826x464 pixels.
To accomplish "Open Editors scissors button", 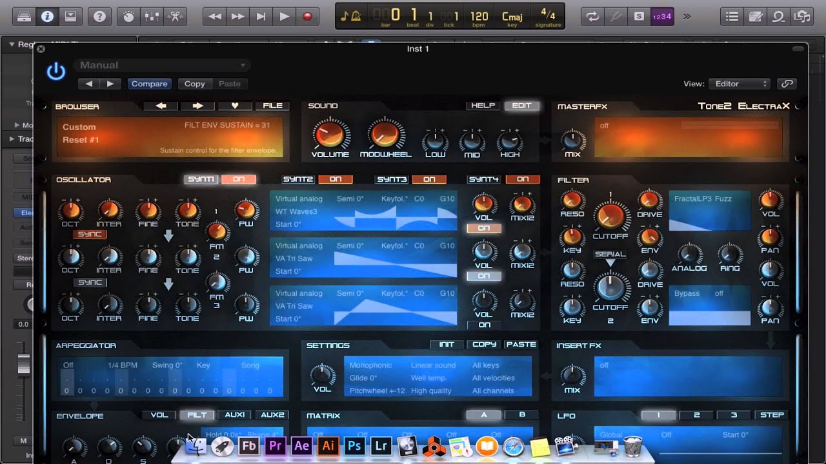I will pos(176,16).
